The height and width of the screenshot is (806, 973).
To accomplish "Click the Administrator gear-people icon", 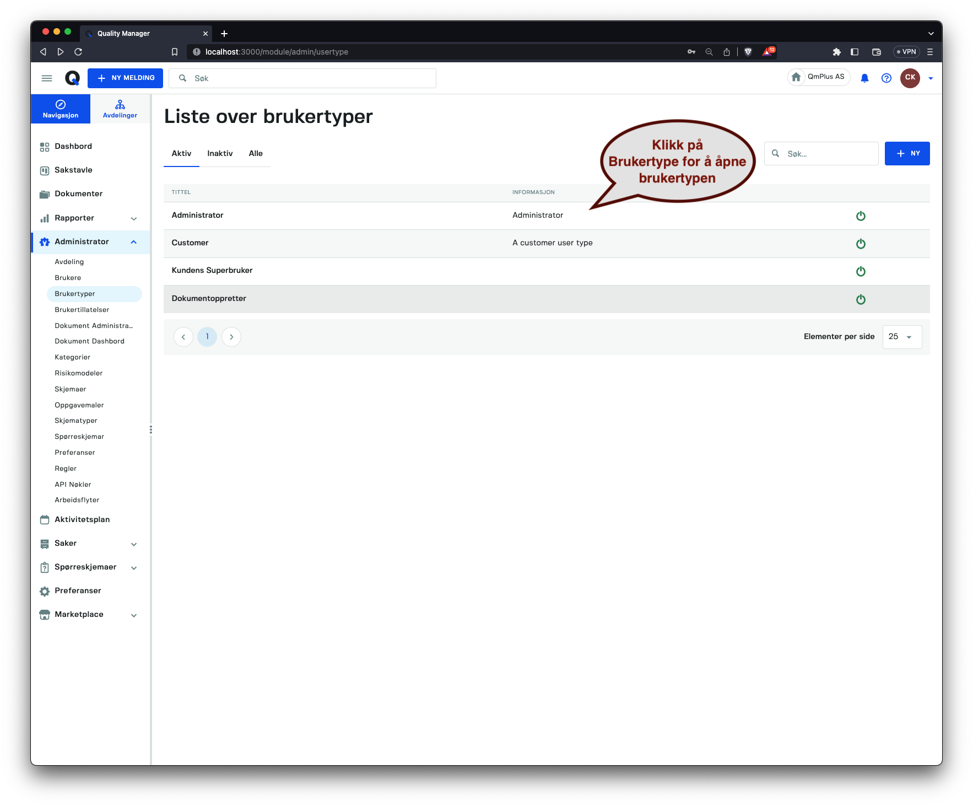I will coord(45,242).
